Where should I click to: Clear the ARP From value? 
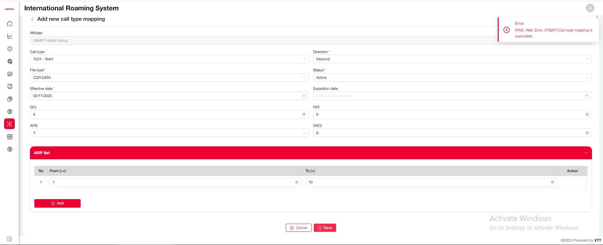point(296,182)
